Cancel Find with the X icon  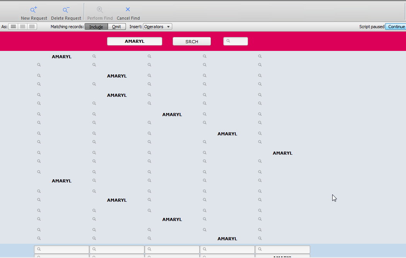[128, 9]
